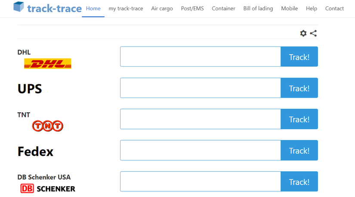Viewport: 355px width, 197px height.
Task: Click the DHL logo image
Action: (x=47, y=64)
